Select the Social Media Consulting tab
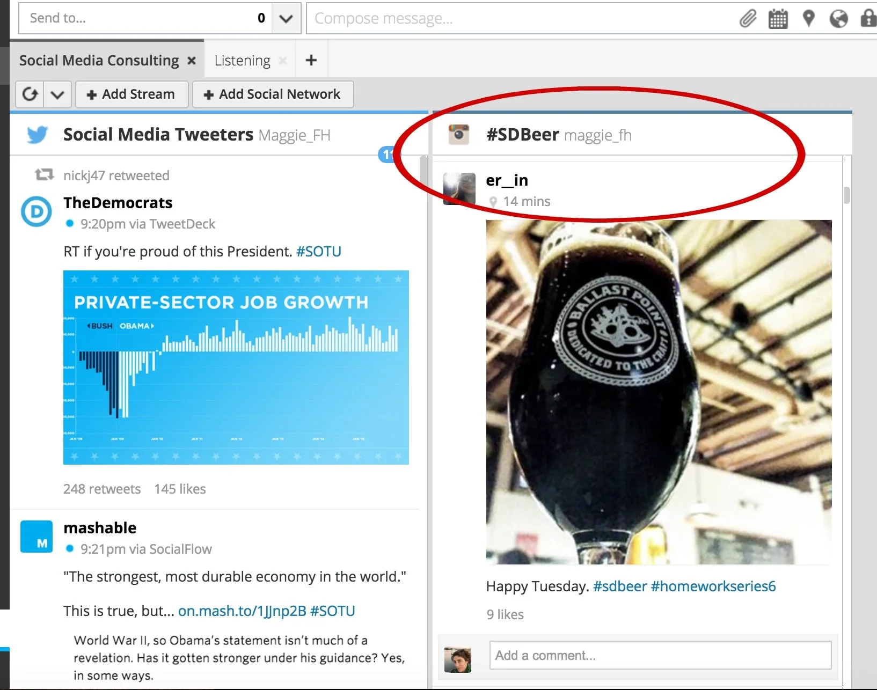Viewport: 877px width, 690px height. coord(99,61)
